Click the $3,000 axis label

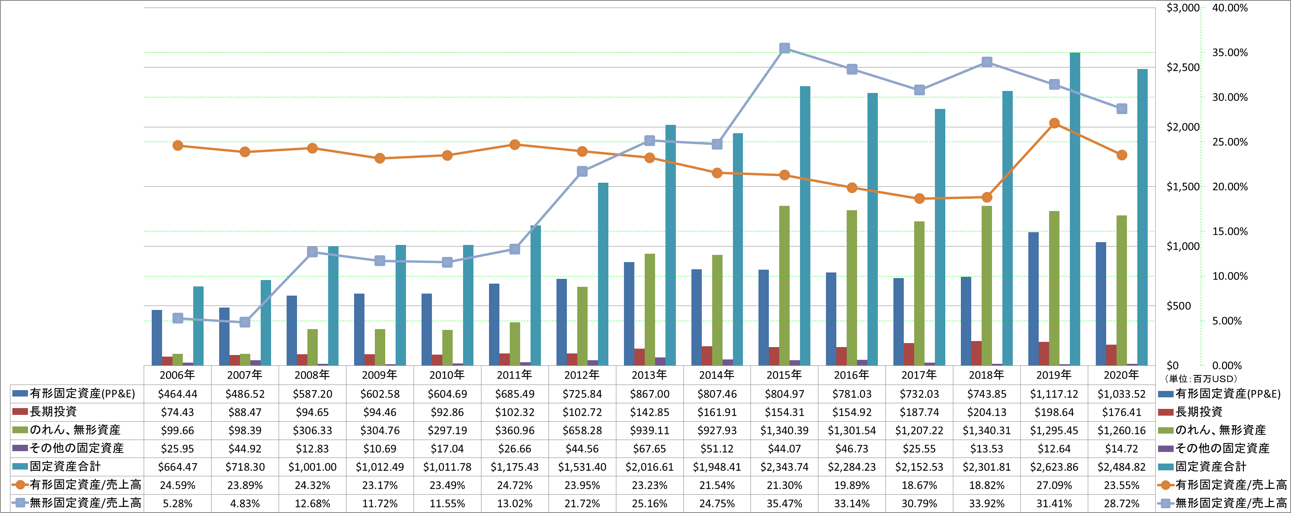click(x=1183, y=8)
